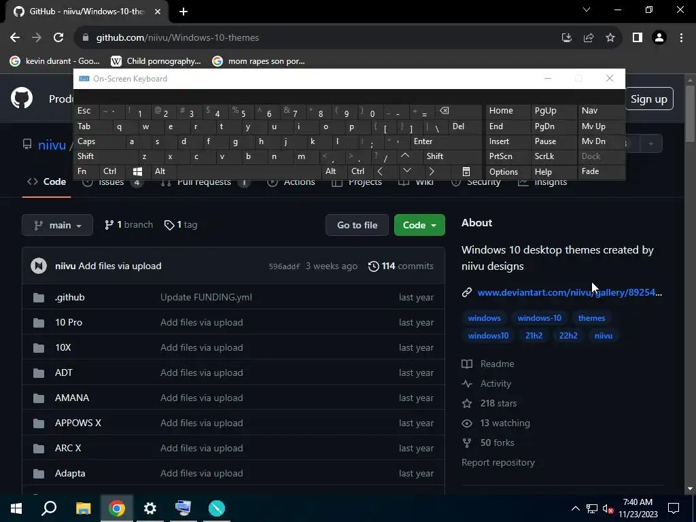Screen dimensions: 696x522
Task: Open the .github folder
Action: pos(70,298)
